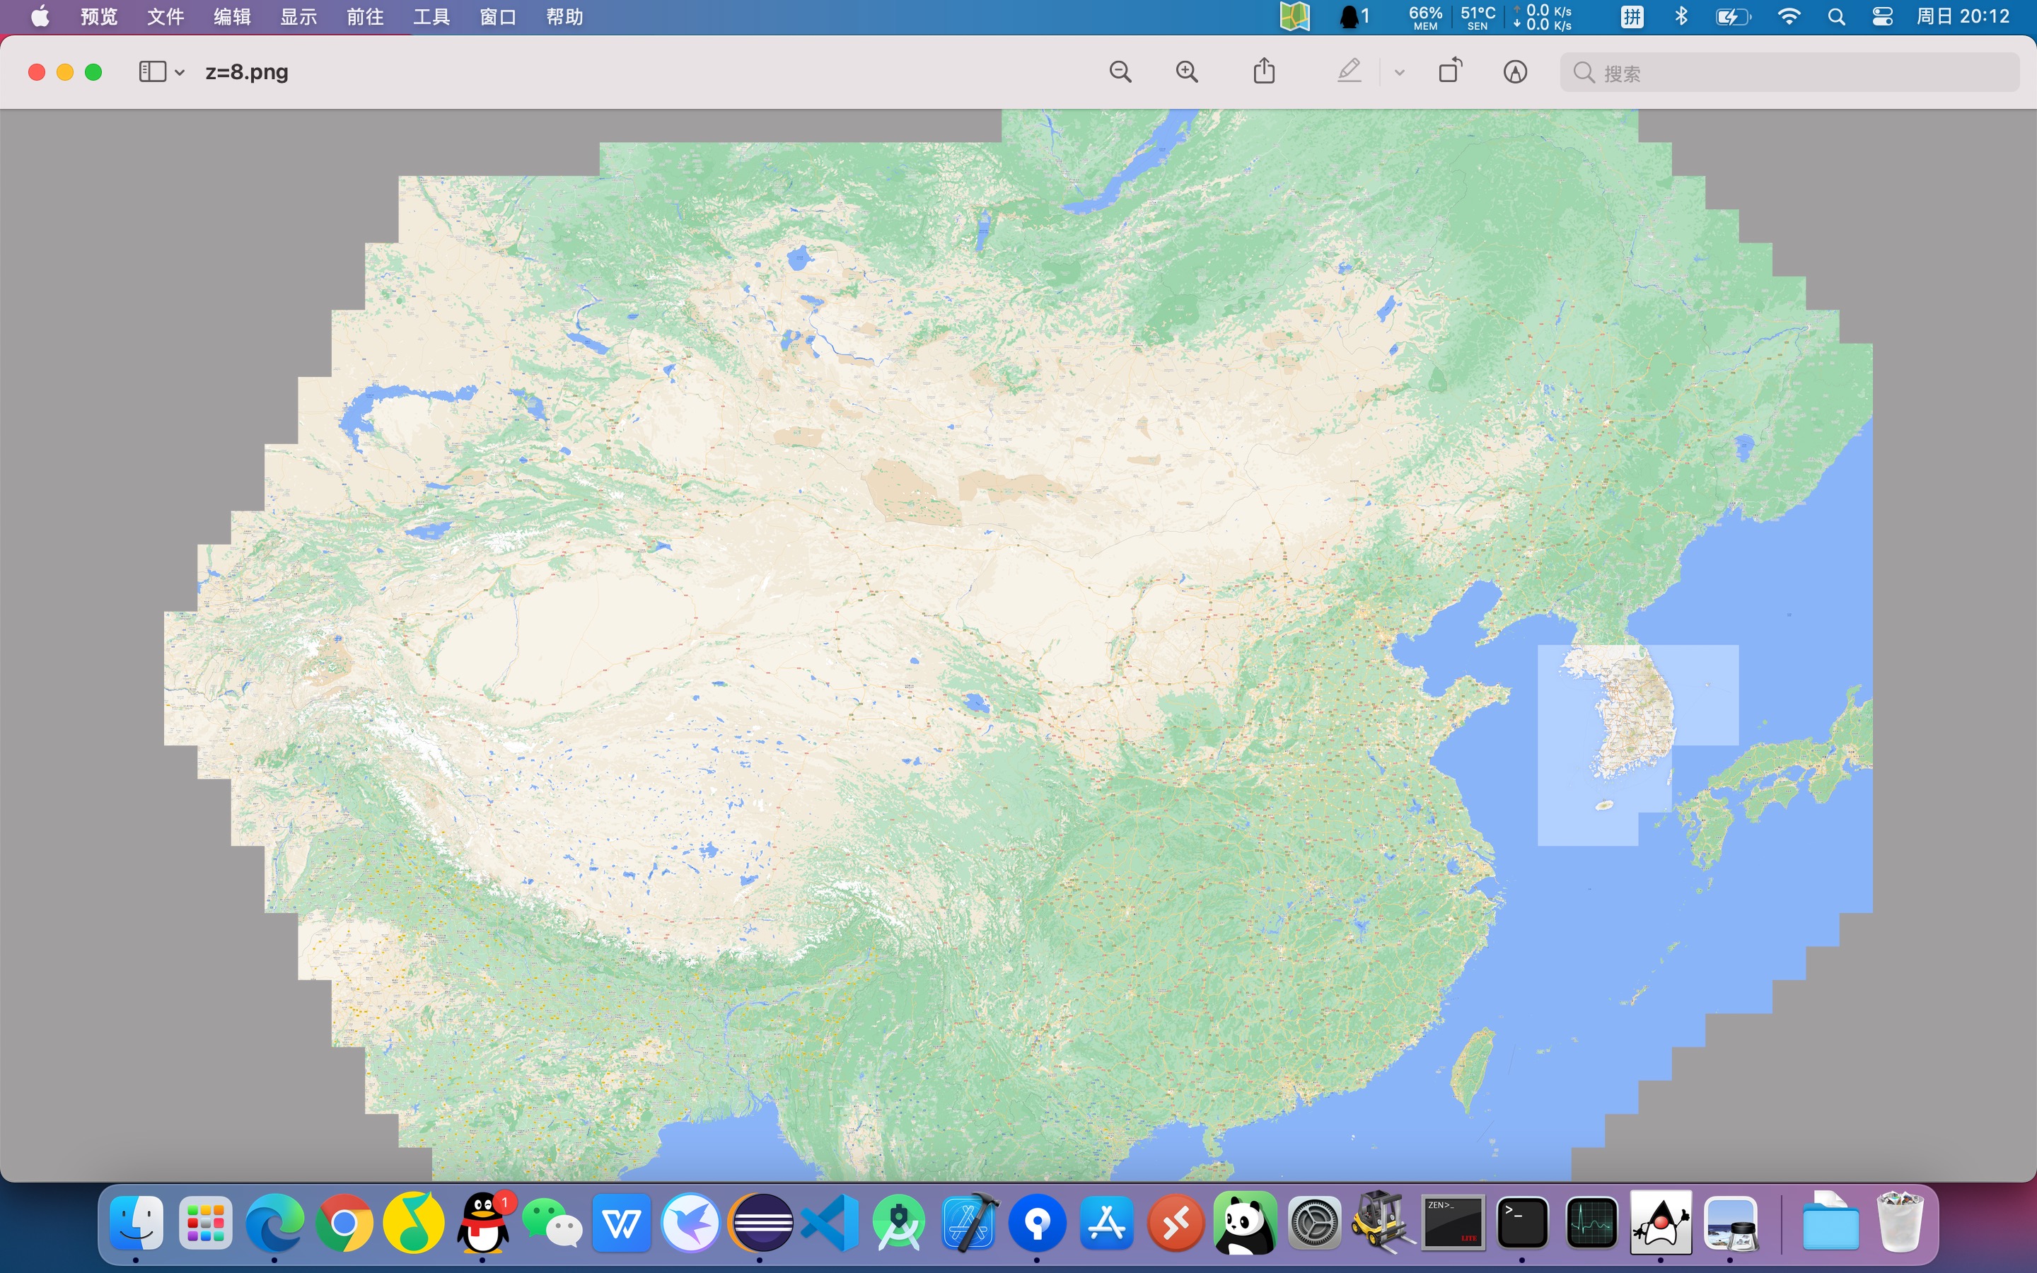This screenshot has width=2037, height=1273.
Task: Open the 显示 menu
Action: pyautogui.click(x=298, y=16)
